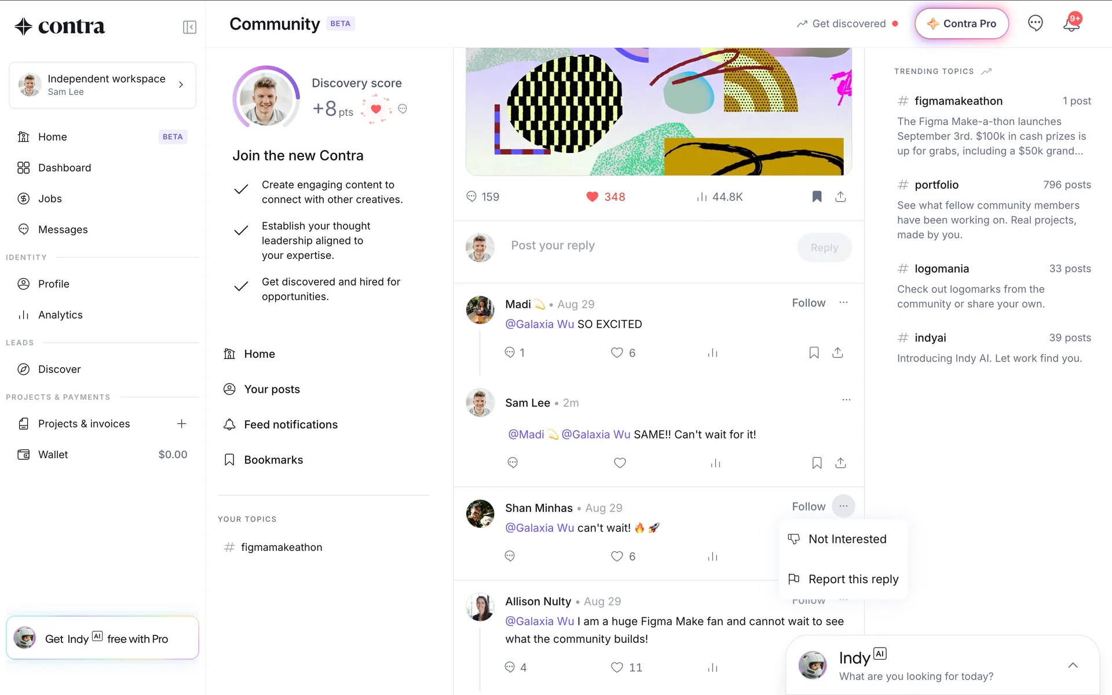Open the notifications bell icon
This screenshot has height=695, width=1112.
coord(1071,24)
